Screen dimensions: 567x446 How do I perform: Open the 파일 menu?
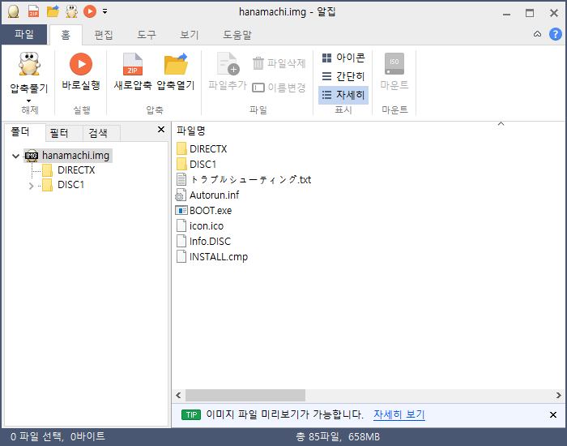pyautogui.click(x=24, y=35)
